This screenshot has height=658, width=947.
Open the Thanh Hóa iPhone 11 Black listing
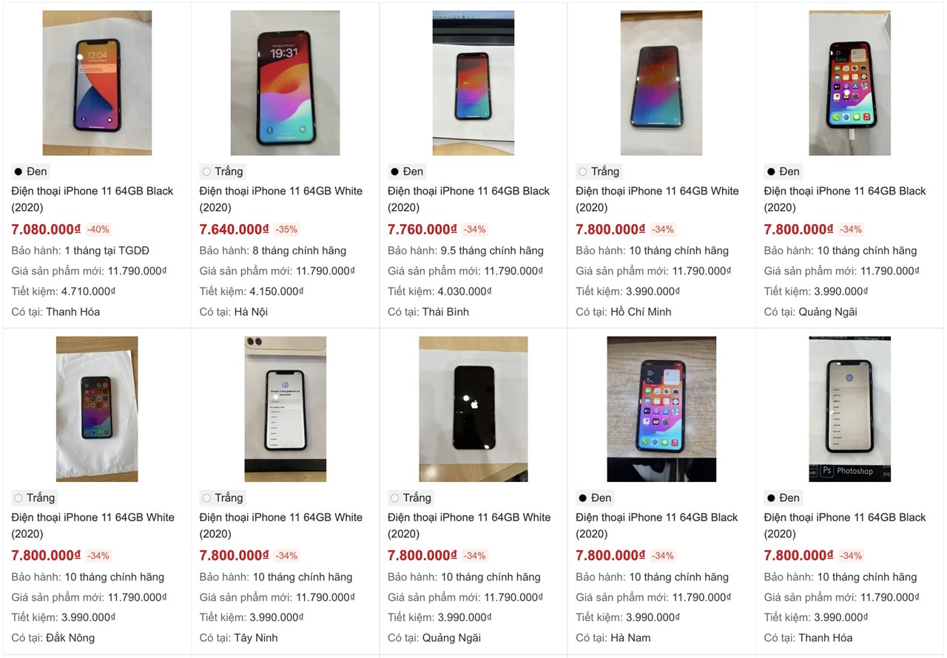(91, 191)
